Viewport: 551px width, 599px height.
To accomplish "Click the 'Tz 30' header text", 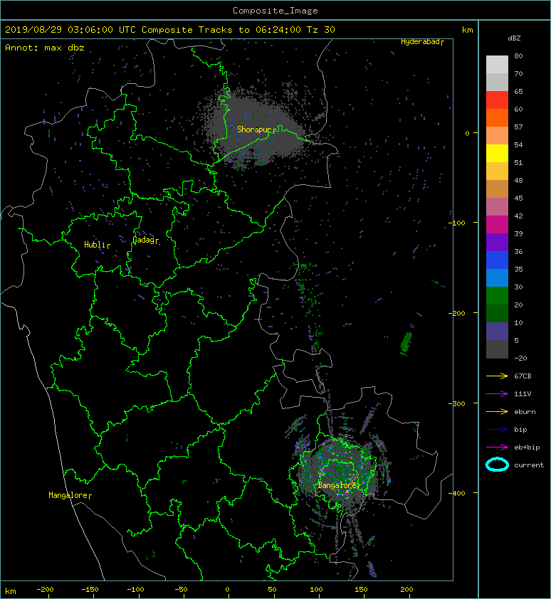I will 321,30.
